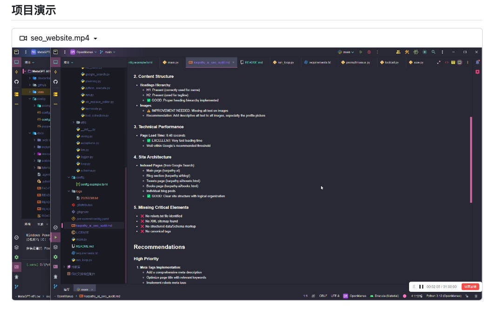Expand the seo_website.mp4 video dropdown
This screenshot has width=491, height=310.
95,38
